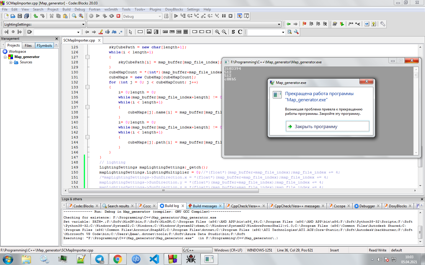Open the File menu
Viewport: 425px width, 265px height.
pyautogui.click(x=5, y=9)
